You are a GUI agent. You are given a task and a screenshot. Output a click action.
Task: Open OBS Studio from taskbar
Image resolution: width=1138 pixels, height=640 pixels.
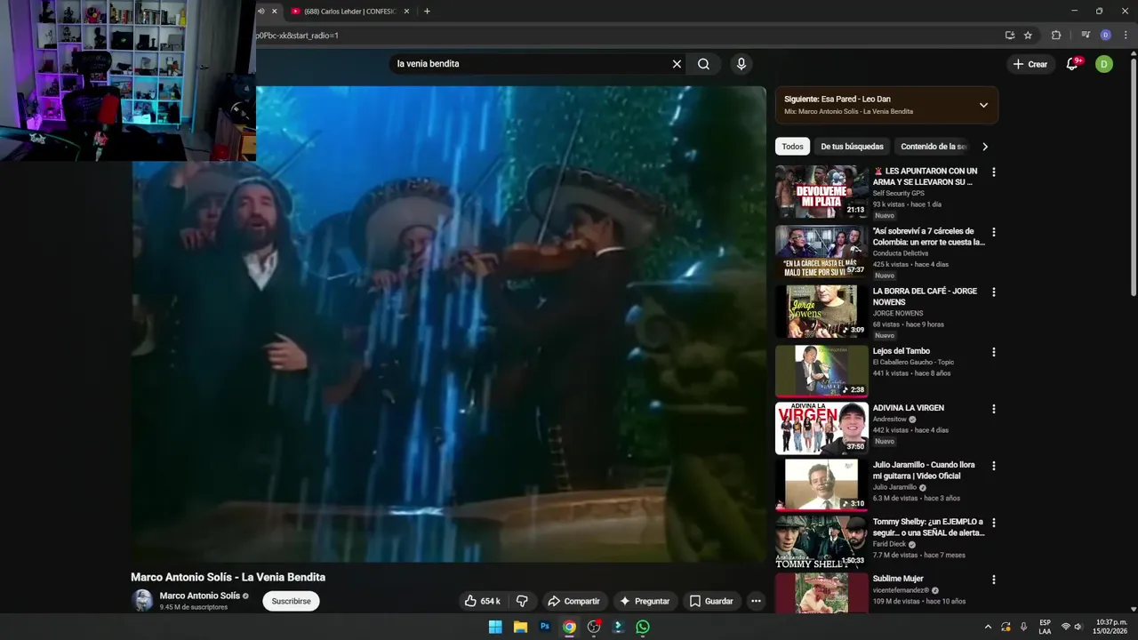(594, 627)
